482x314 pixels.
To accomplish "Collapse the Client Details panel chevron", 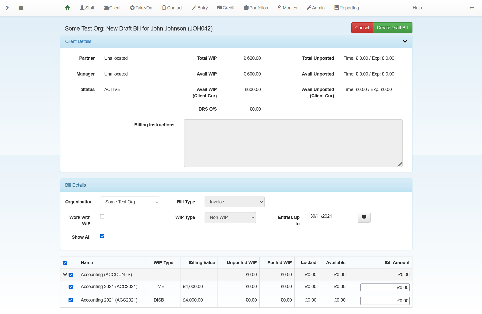I will (x=405, y=41).
